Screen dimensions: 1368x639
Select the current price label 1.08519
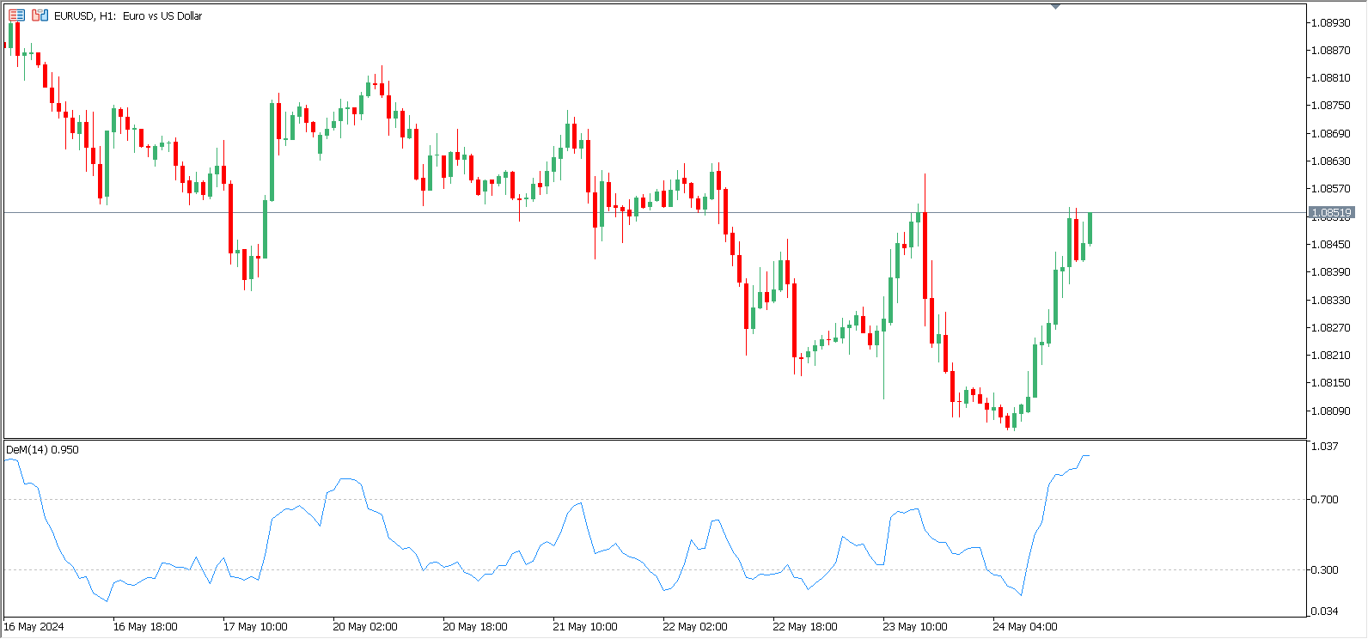(1331, 212)
